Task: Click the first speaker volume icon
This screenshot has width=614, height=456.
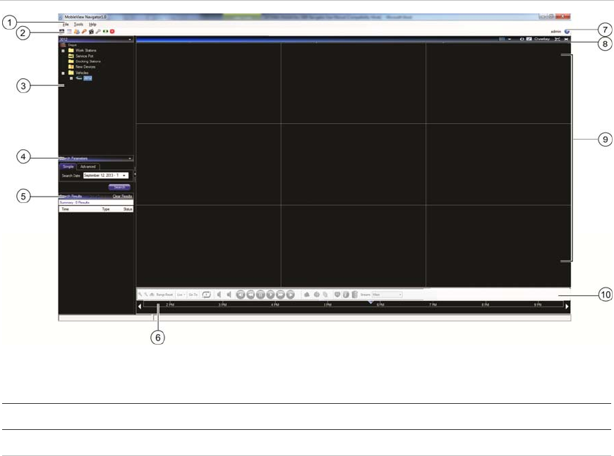Action: 219,295
